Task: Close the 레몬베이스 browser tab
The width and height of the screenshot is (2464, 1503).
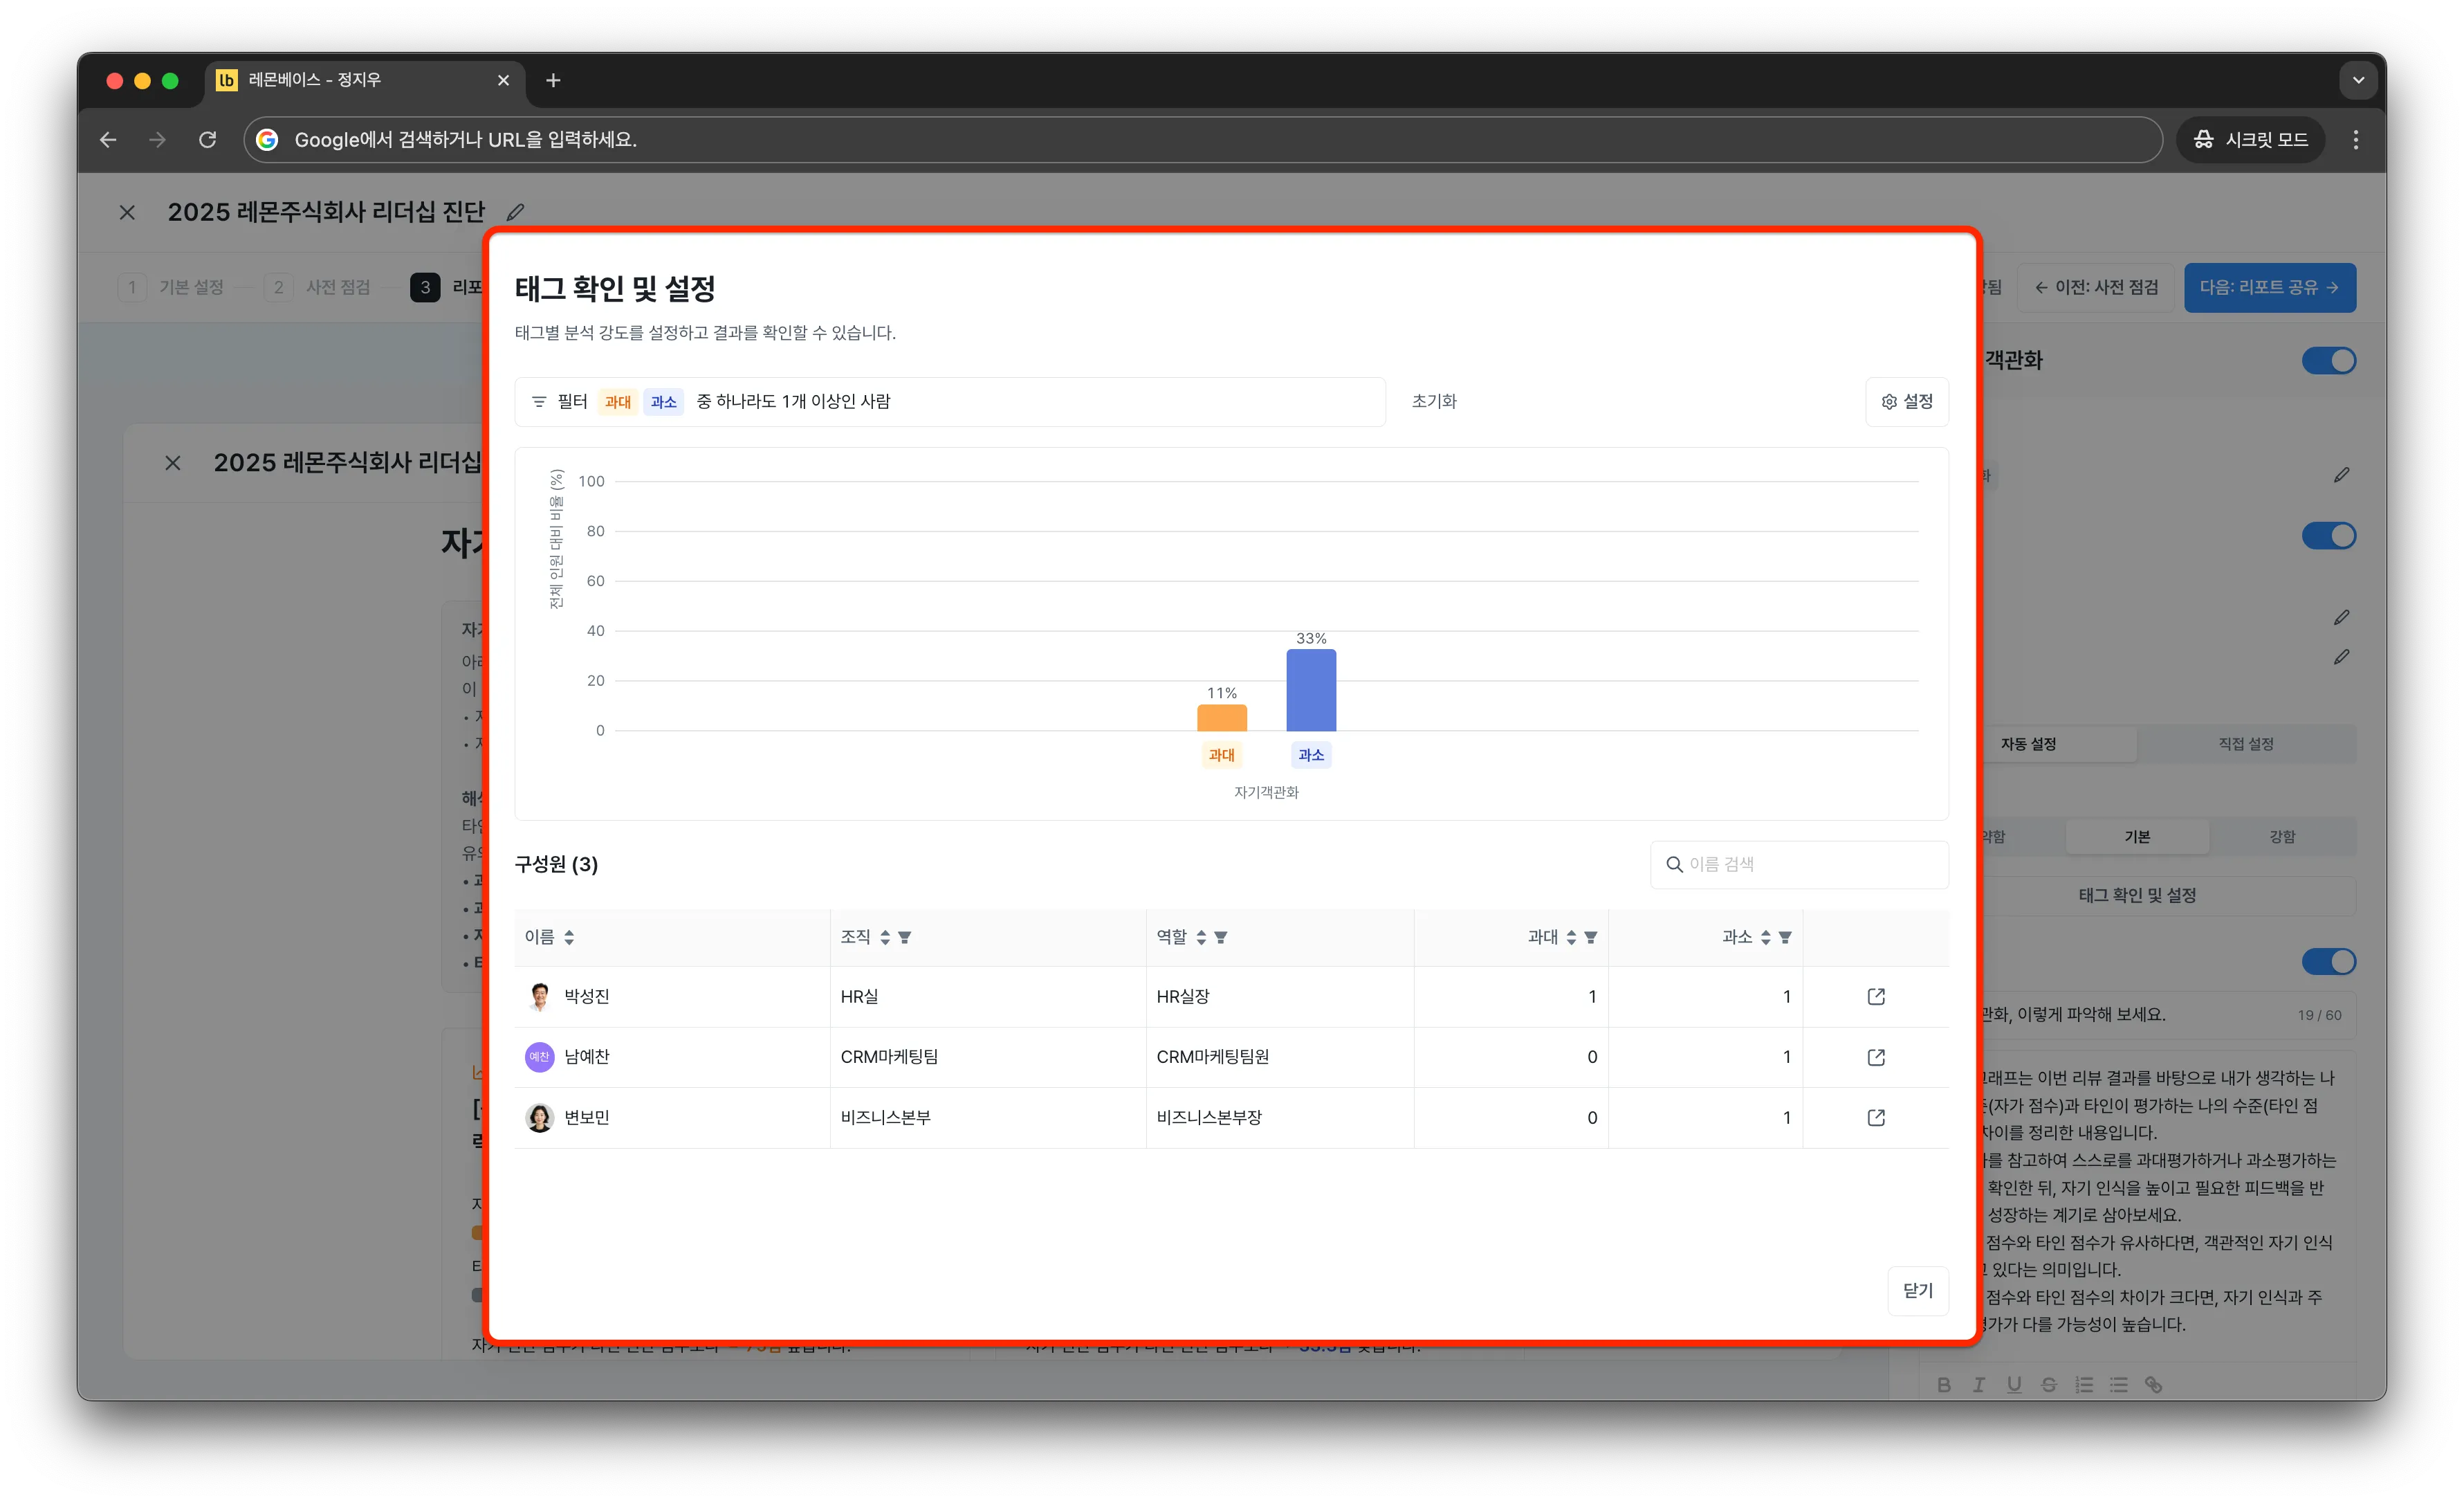Action: click(503, 80)
